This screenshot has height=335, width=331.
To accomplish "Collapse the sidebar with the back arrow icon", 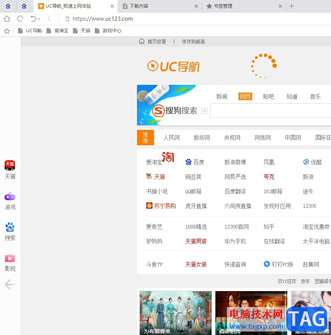I will (10, 284).
